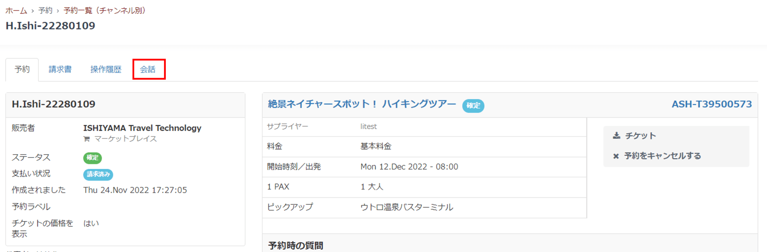
Task: Open 予約一覧（チャンネル別） breadcrumb link
Action: click(x=105, y=10)
